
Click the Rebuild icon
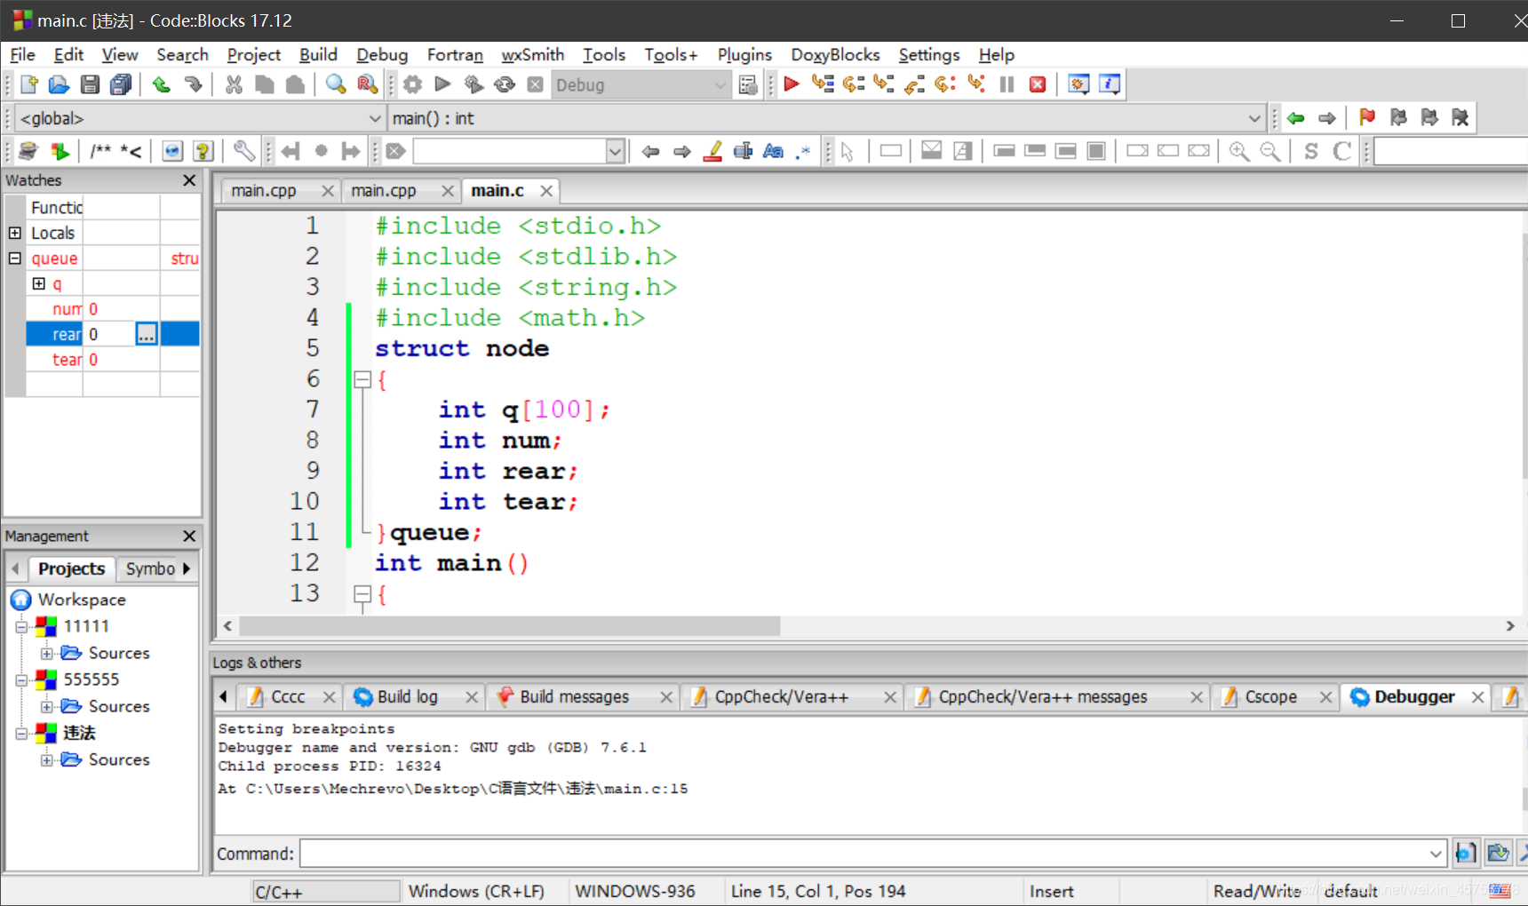pyautogui.click(x=505, y=84)
